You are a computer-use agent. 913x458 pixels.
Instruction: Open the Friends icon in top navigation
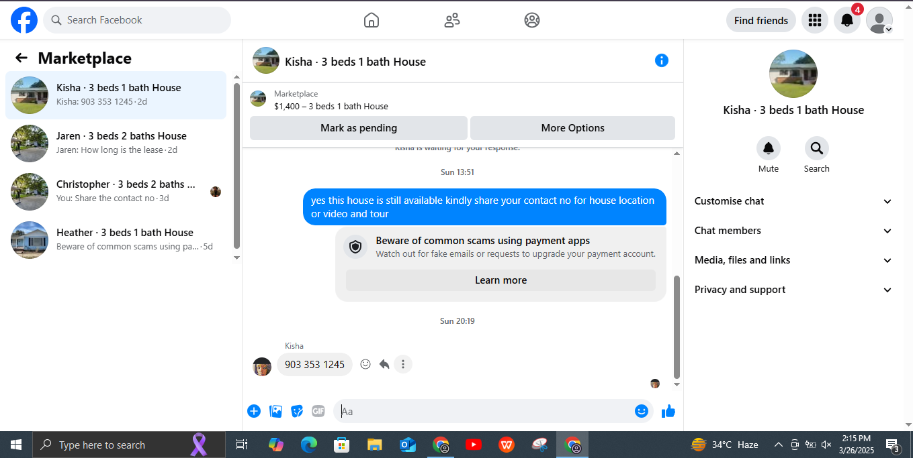click(452, 20)
